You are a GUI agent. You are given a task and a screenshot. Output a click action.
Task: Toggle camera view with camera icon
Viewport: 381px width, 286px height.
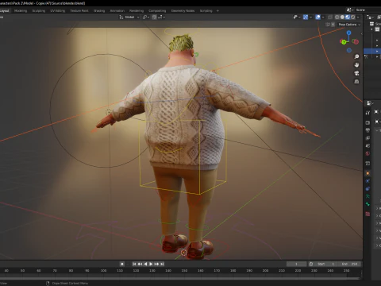click(356, 73)
